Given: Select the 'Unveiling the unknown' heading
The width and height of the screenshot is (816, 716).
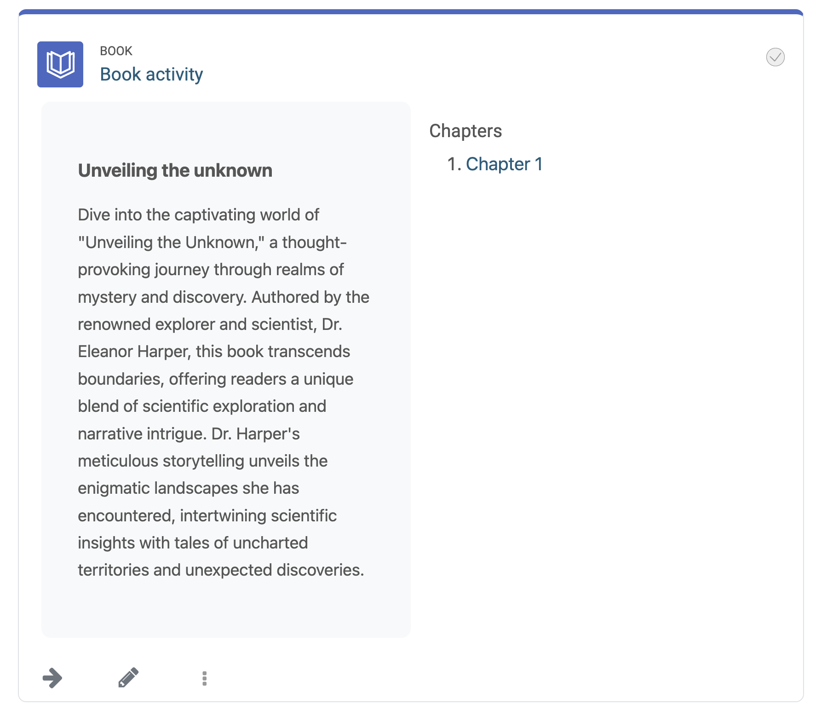Looking at the screenshot, I should click(x=175, y=170).
